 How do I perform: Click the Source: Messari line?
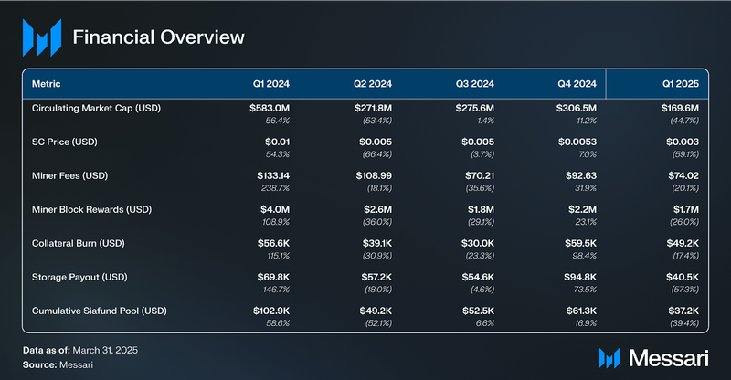[58, 365]
